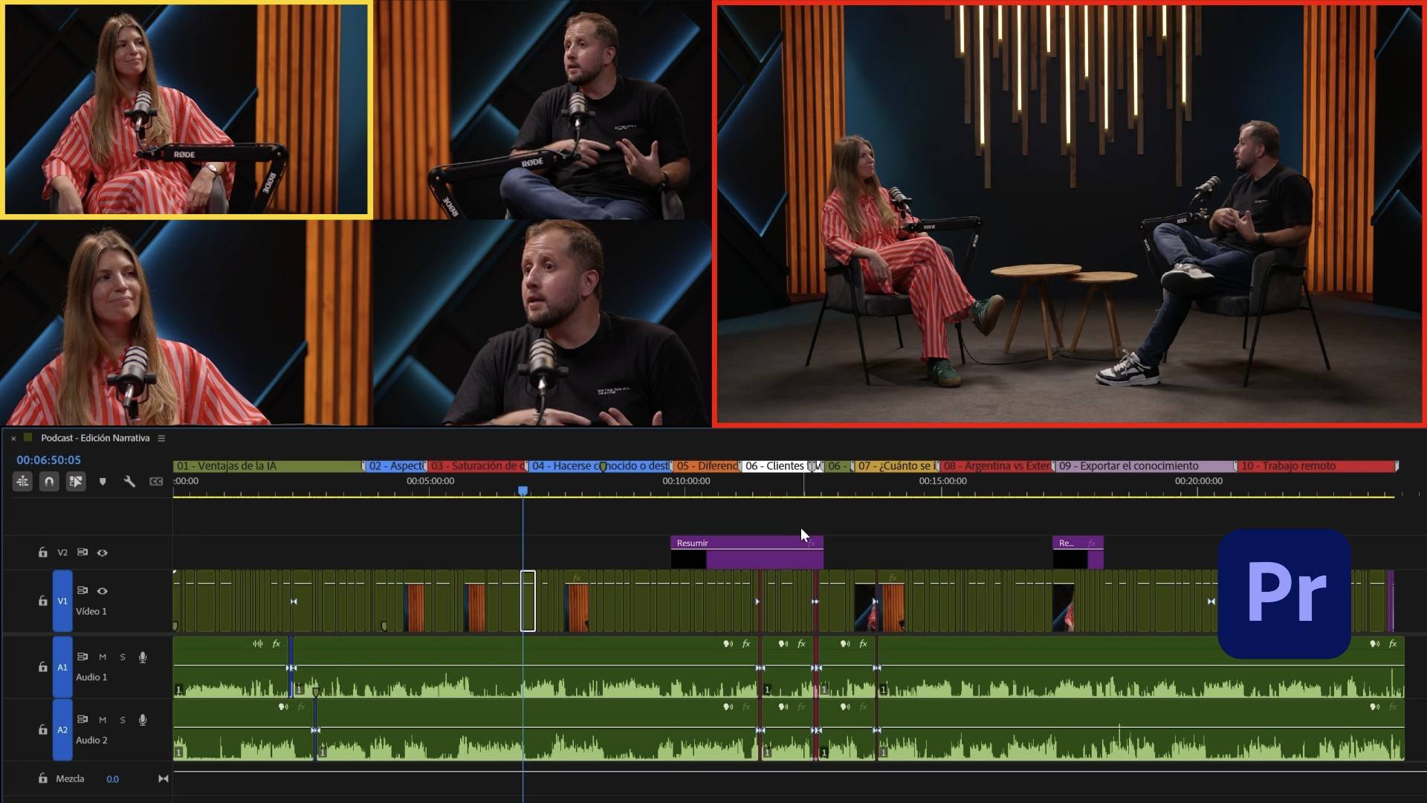This screenshot has width=1427, height=803.
Task: Enable voice-over record microphone on Audio 1
Action: click(143, 657)
